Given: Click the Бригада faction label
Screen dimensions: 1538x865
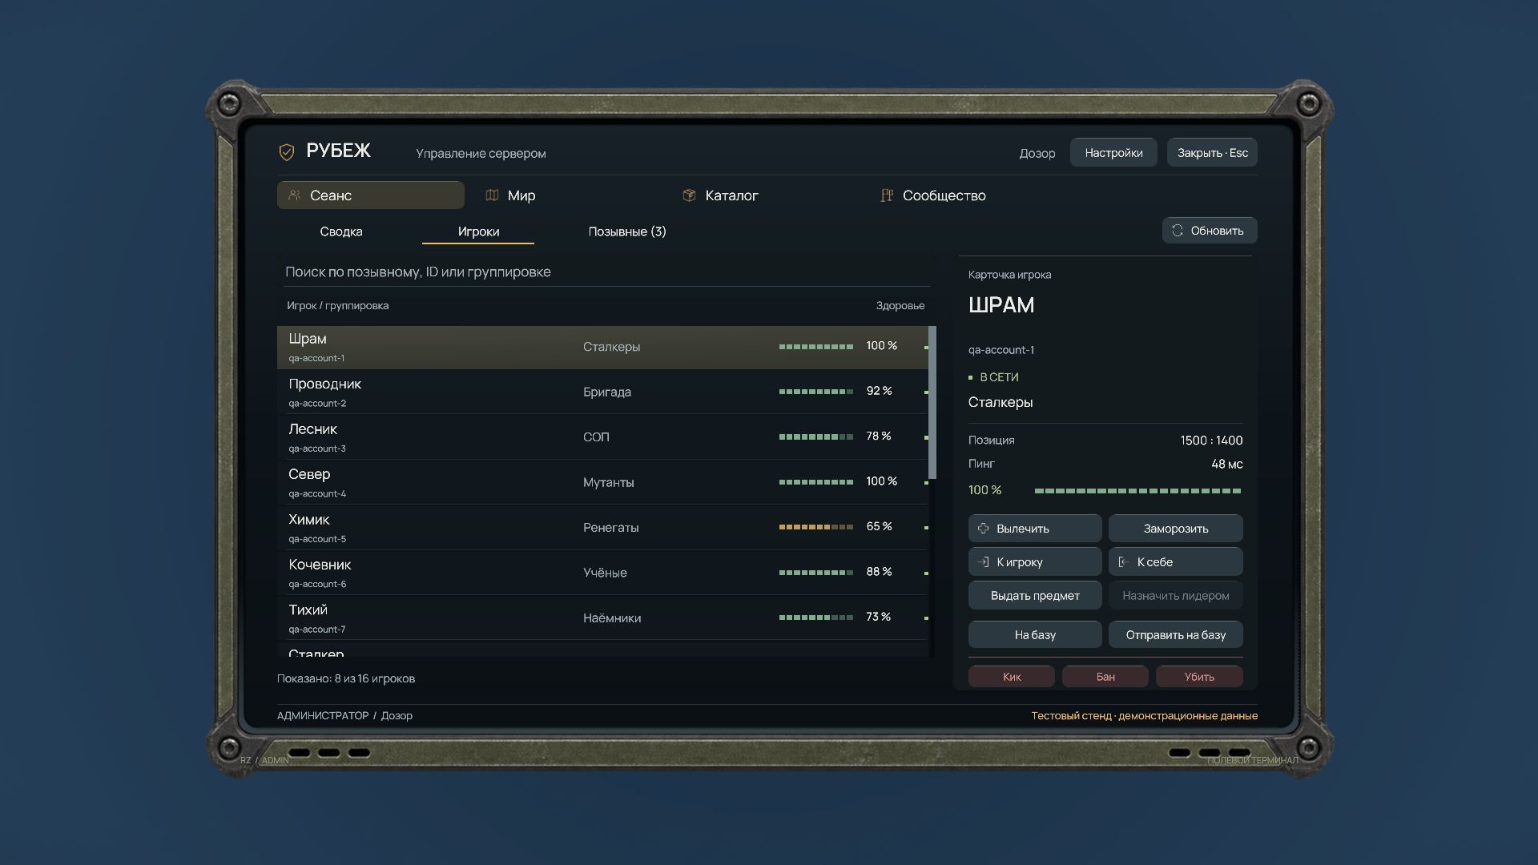Looking at the screenshot, I should pyautogui.click(x=607, y=392).
